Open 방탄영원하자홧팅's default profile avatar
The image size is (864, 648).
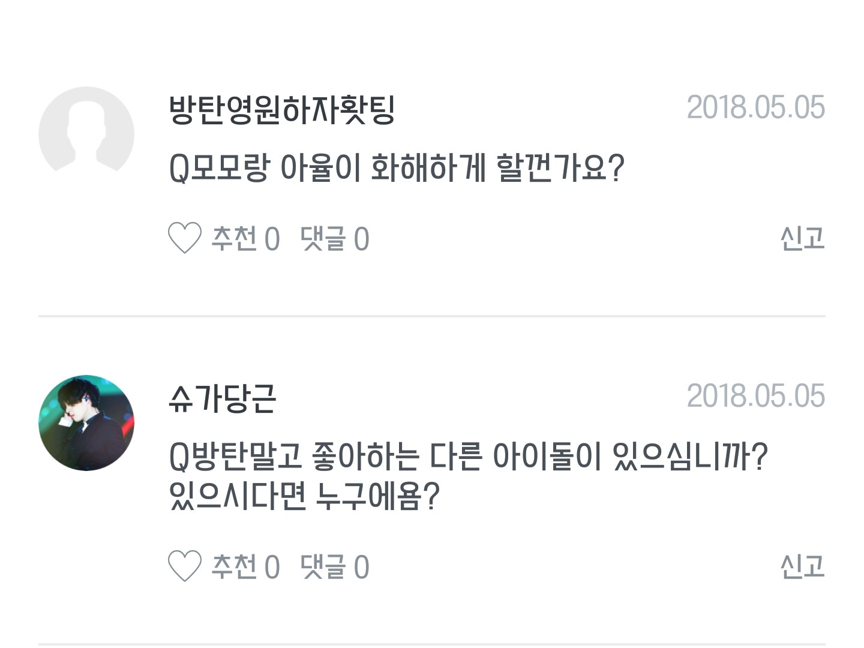pyautogui.click(x=86, y=134)
